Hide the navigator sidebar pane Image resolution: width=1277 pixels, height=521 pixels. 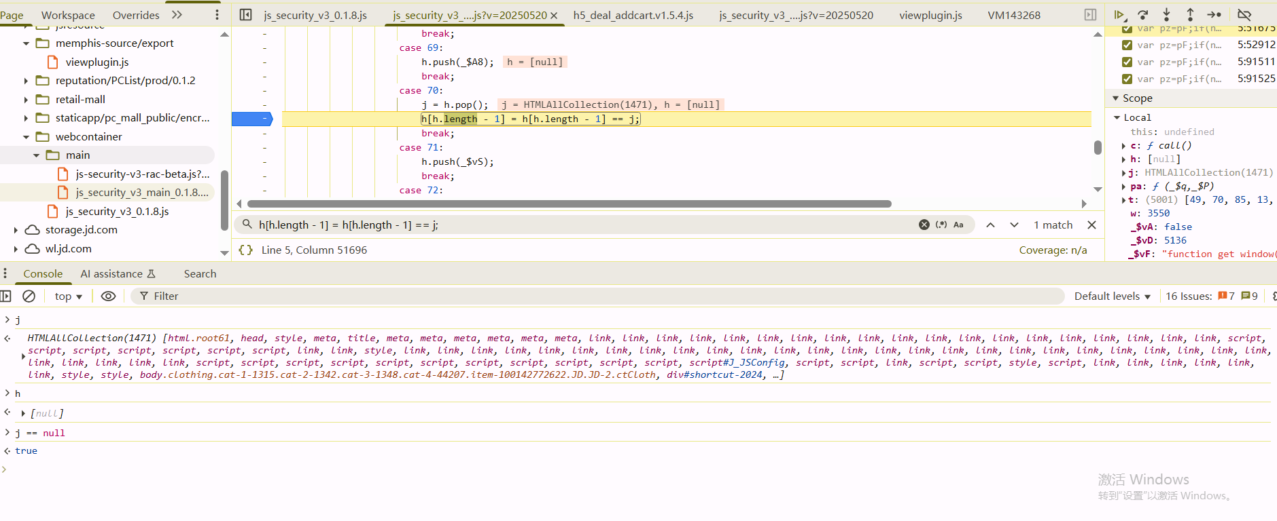(x=246, y=15)
